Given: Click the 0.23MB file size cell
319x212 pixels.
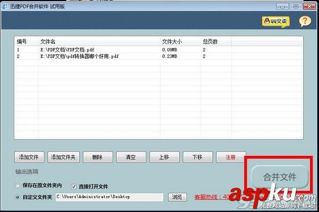Looking at the screenshot, I should (170, 56).
